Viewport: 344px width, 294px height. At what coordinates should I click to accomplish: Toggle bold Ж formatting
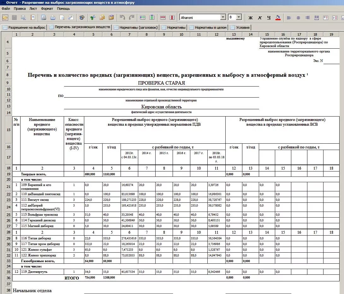250,18
